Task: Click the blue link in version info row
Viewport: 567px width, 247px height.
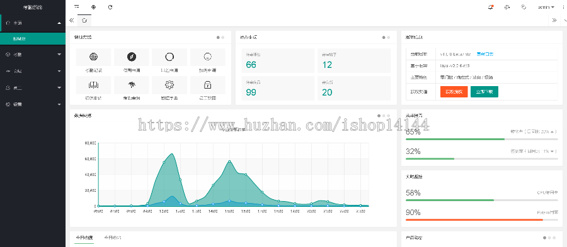Action: (485, 54)
